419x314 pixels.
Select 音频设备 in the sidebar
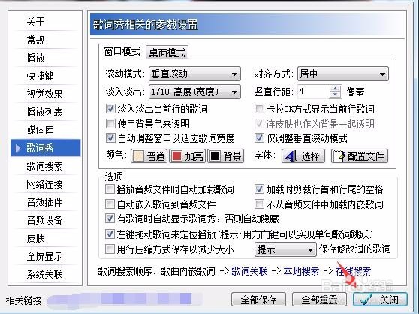pyautogui.click(x=44, y=220)
